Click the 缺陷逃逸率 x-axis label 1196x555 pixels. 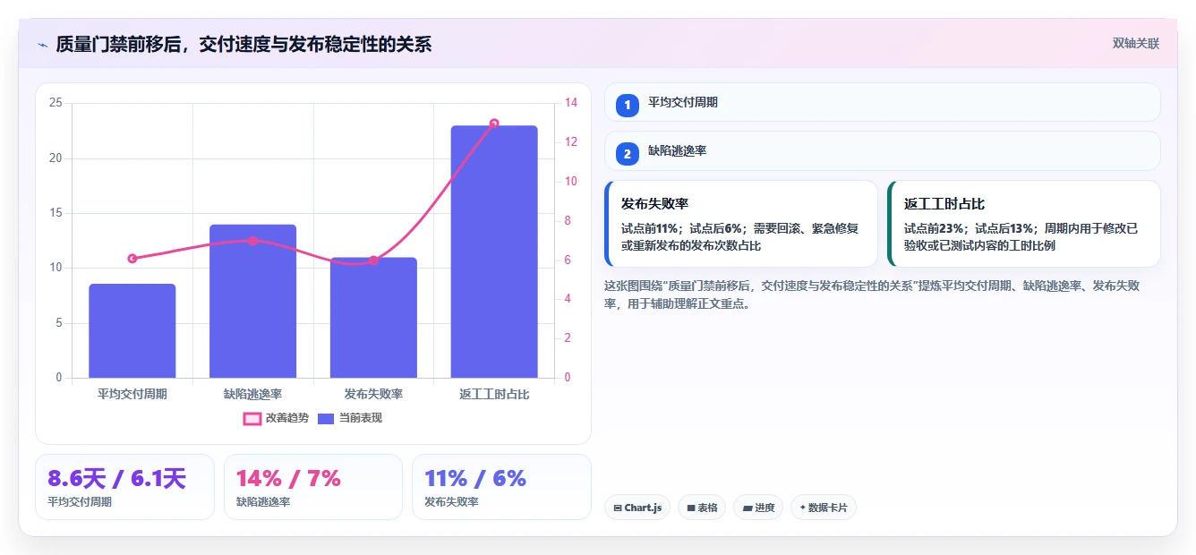click(x=252, y=394)
